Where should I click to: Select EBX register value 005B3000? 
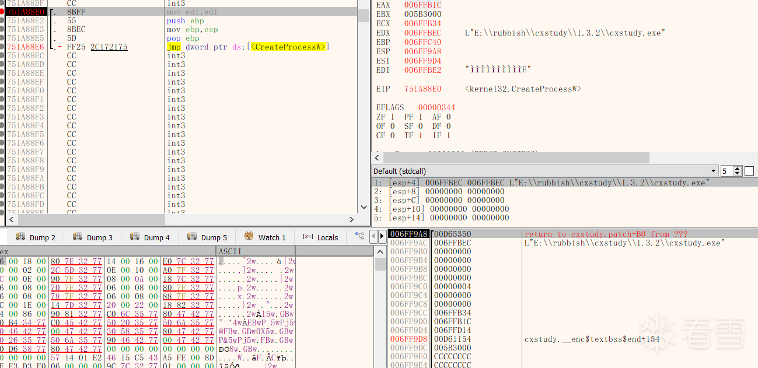pos(423,14)
